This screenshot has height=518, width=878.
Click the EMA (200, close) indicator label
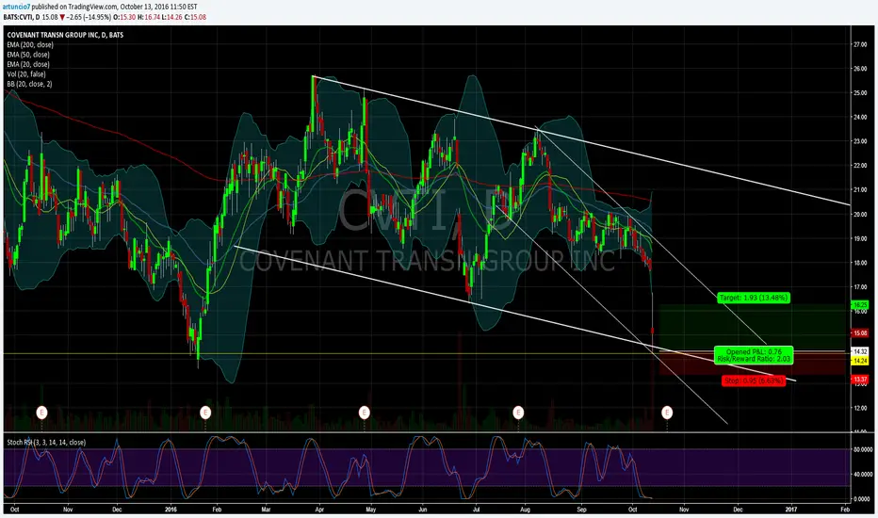[x=30, y=45]
